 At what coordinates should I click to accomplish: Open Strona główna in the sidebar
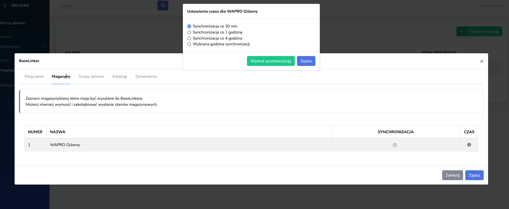click(12, 23)
